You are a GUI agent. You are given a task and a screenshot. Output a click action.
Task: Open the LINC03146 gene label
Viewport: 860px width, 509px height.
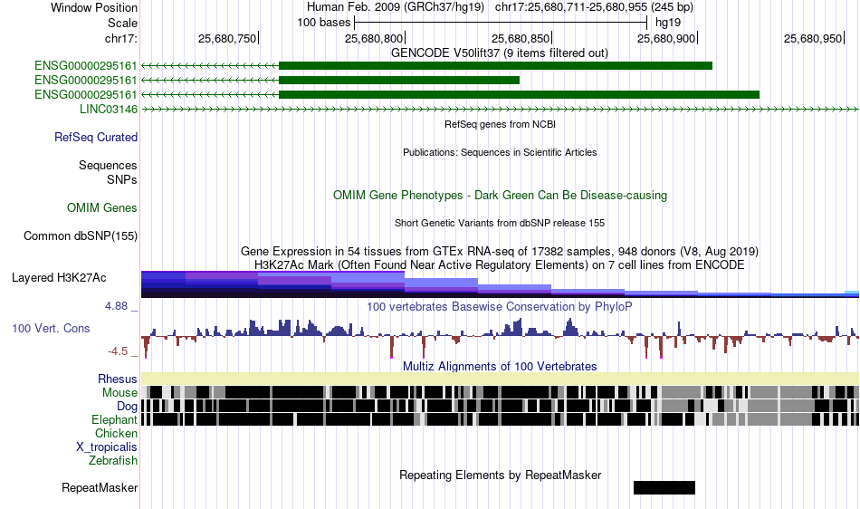(x=109, y=110)
